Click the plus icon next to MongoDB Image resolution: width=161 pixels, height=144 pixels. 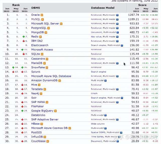[46, 32]
